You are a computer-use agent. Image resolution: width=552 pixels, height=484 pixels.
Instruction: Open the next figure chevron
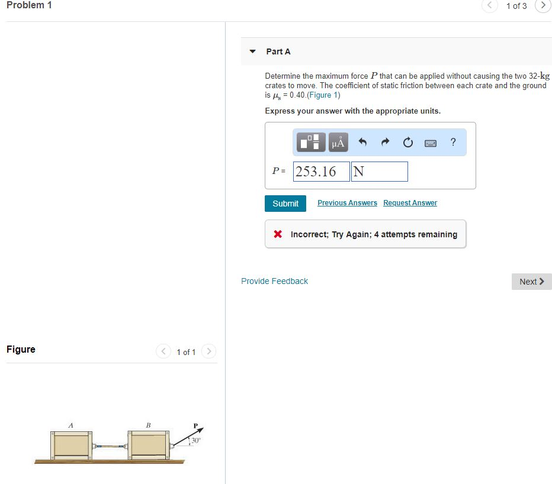point(208,351)
